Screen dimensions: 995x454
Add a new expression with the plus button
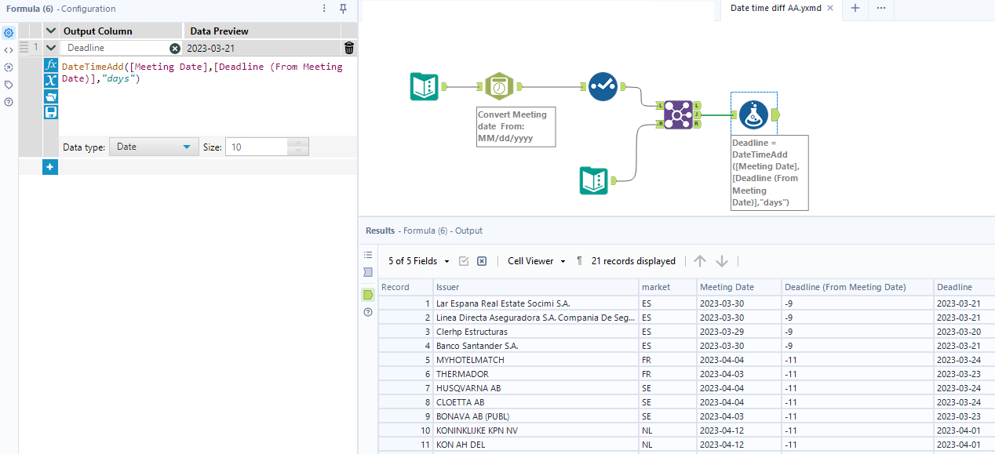49,167
